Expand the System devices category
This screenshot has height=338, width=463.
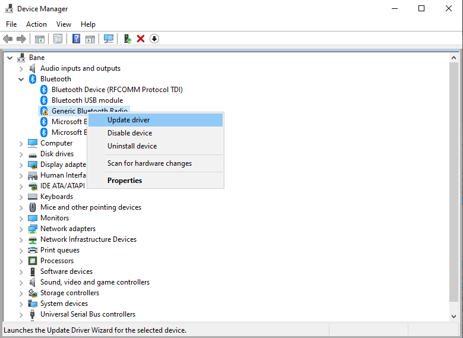(21, 304)
